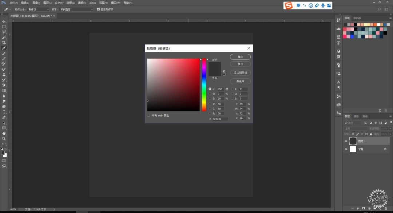
Task: Open the 滤镜(T) menu
Action: [x=82, y=3]
